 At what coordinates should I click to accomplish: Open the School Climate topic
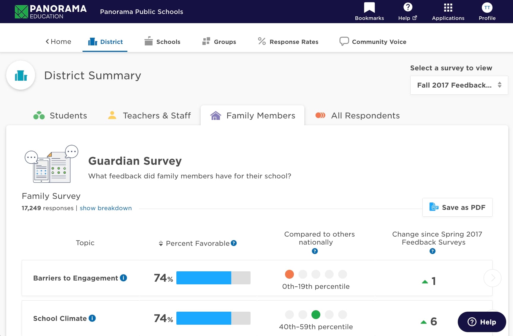point(60,318)
